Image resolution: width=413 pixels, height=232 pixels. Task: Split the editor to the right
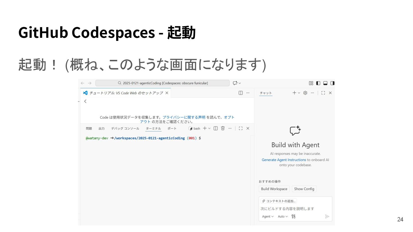point(241,93)
